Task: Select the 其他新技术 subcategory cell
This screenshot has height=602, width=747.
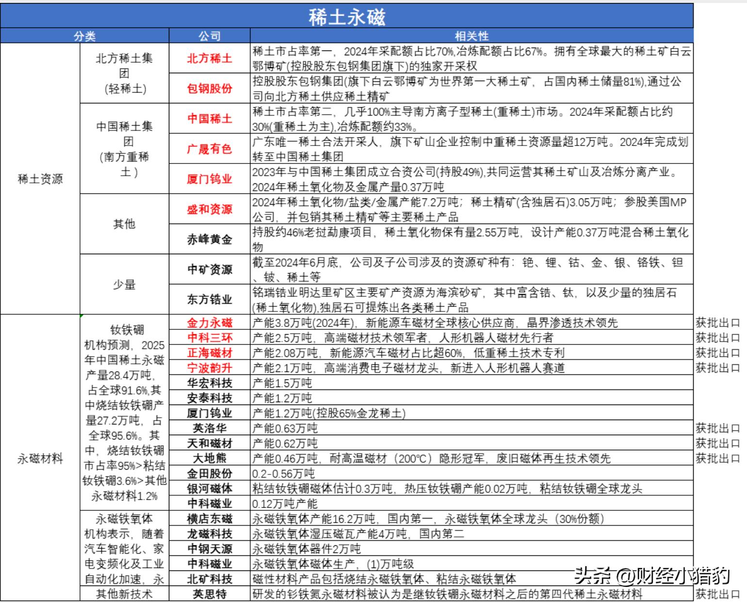Action: 124,594
